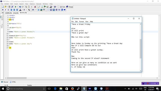Click the save file toolbar icon

9,7
